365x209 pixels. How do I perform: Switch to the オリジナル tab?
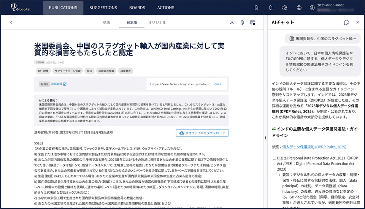[x=157, y=22]
